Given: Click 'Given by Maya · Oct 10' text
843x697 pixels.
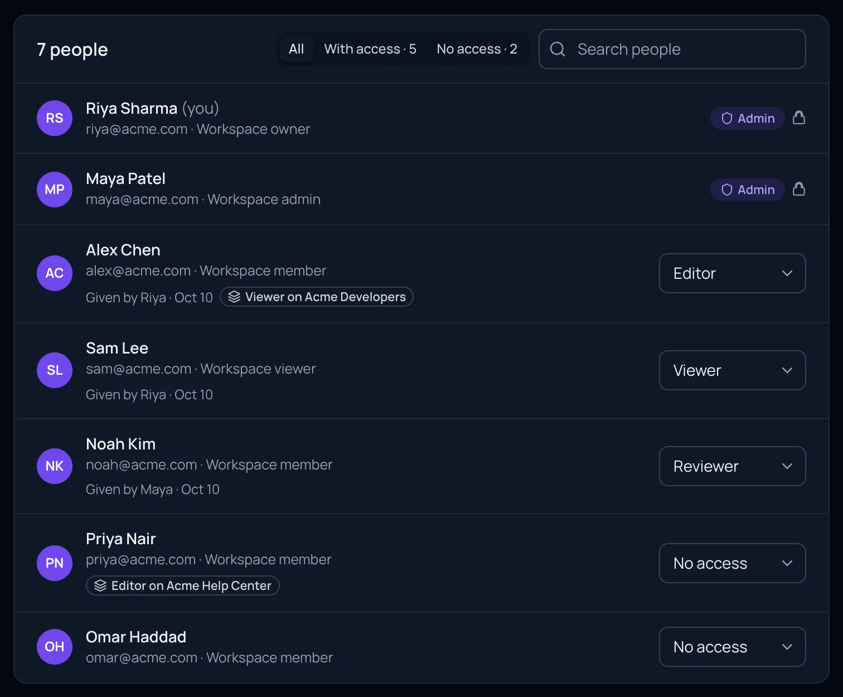Looking at the screenshot, I should (153, 490).
